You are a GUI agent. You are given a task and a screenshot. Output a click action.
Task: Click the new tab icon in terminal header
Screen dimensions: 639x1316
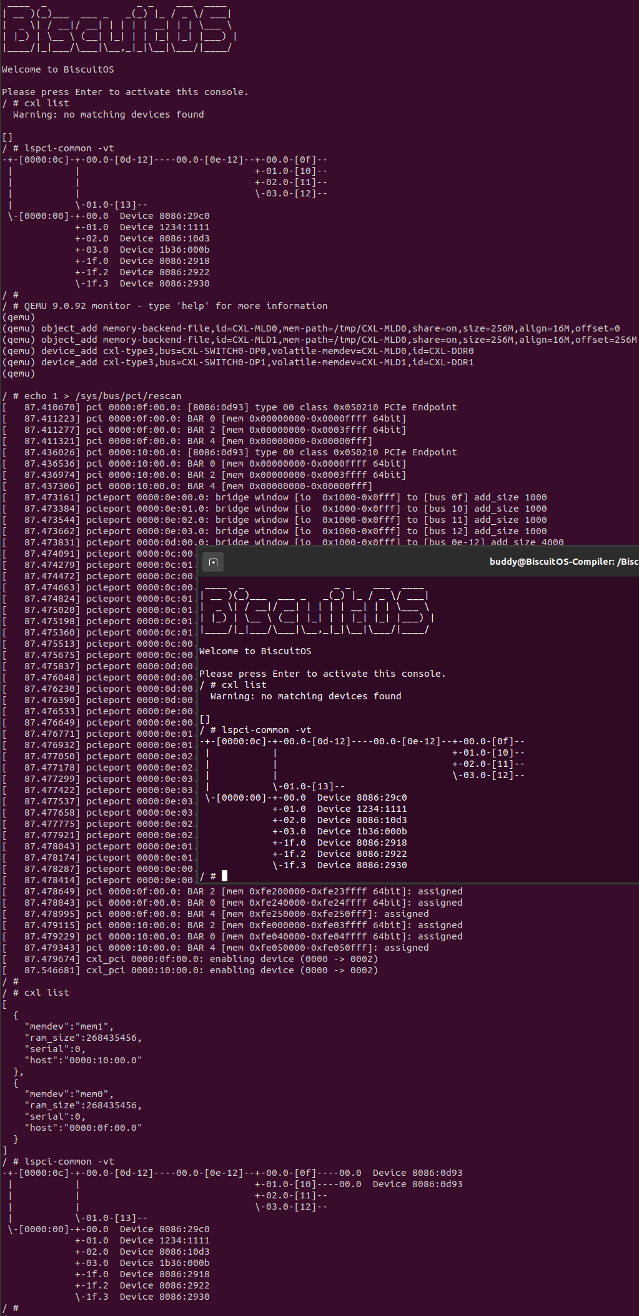click(213, 562)
